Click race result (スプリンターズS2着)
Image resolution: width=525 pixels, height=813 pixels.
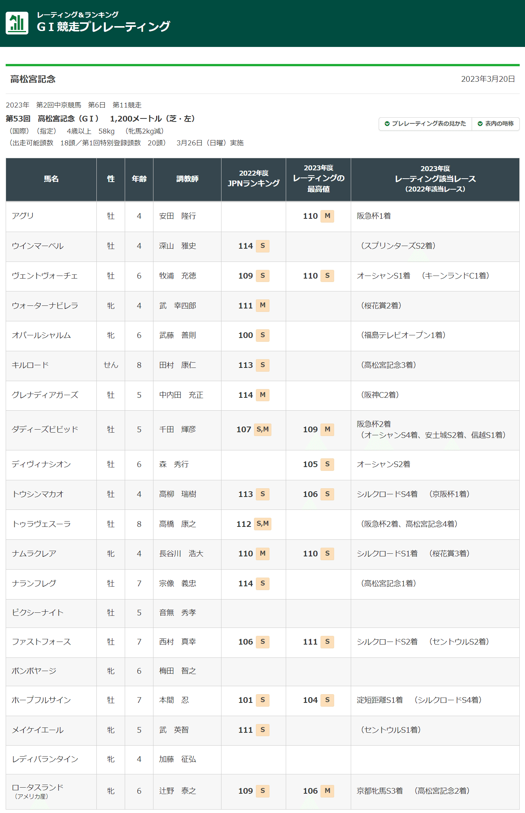[x=398, y=246]
